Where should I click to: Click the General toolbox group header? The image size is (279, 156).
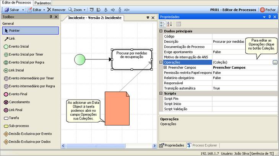point(8,23)
